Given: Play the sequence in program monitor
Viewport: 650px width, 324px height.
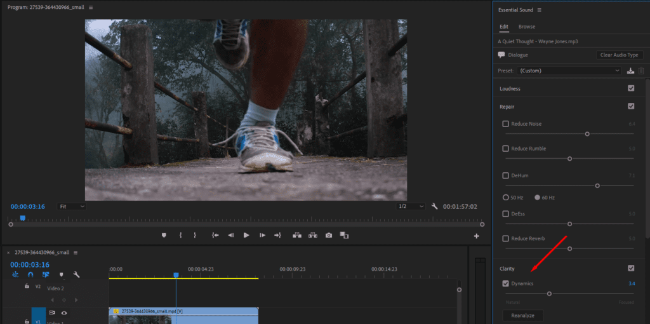Looking at the screenshot, I should click(x=246, y=235).
